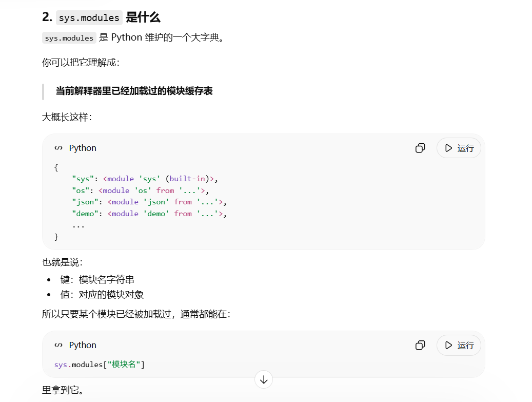Click the bullet "键: 模块名字符串"

click(97, 279)
